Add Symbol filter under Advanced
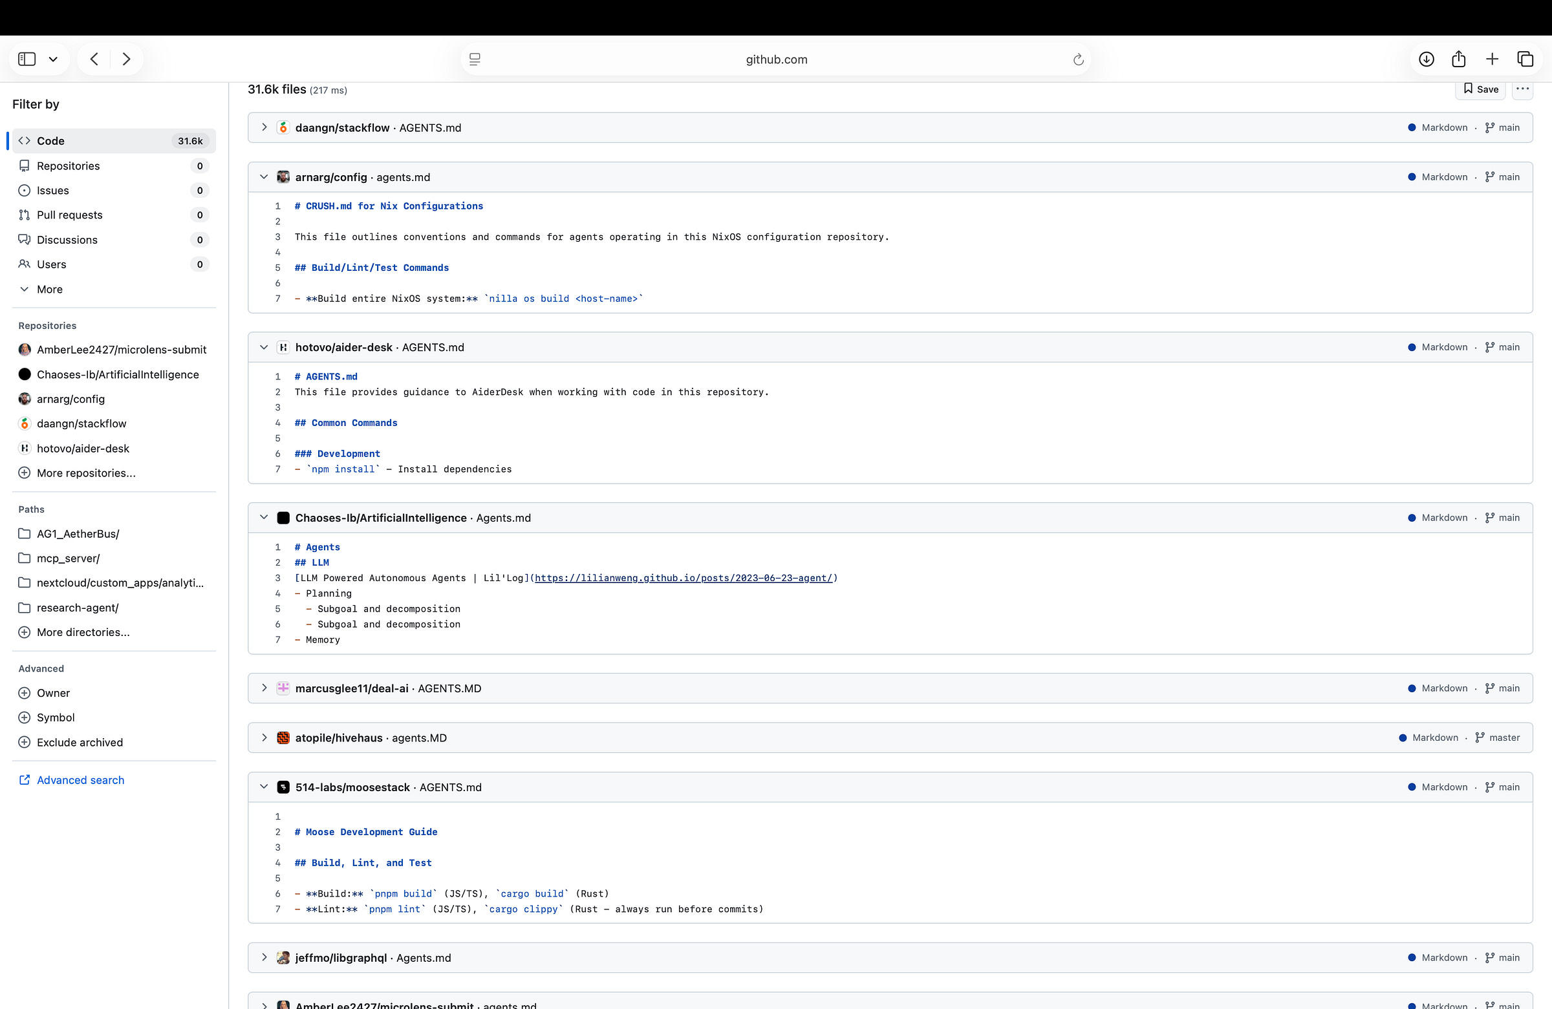1552x1009 pixels. [56, 717]
